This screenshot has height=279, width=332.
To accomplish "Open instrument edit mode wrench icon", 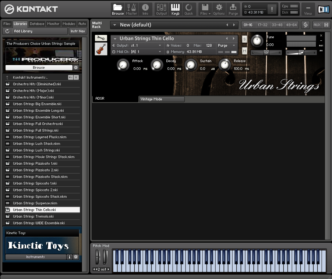I will [x=101, y=38].
